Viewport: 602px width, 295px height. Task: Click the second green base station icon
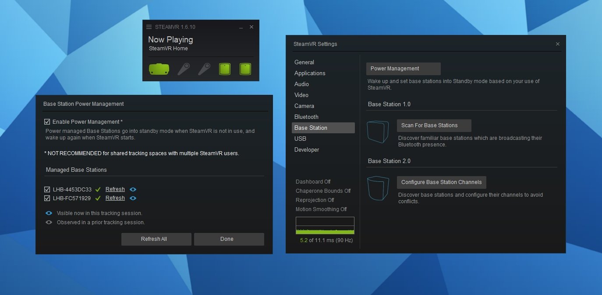tap(245, 69)
